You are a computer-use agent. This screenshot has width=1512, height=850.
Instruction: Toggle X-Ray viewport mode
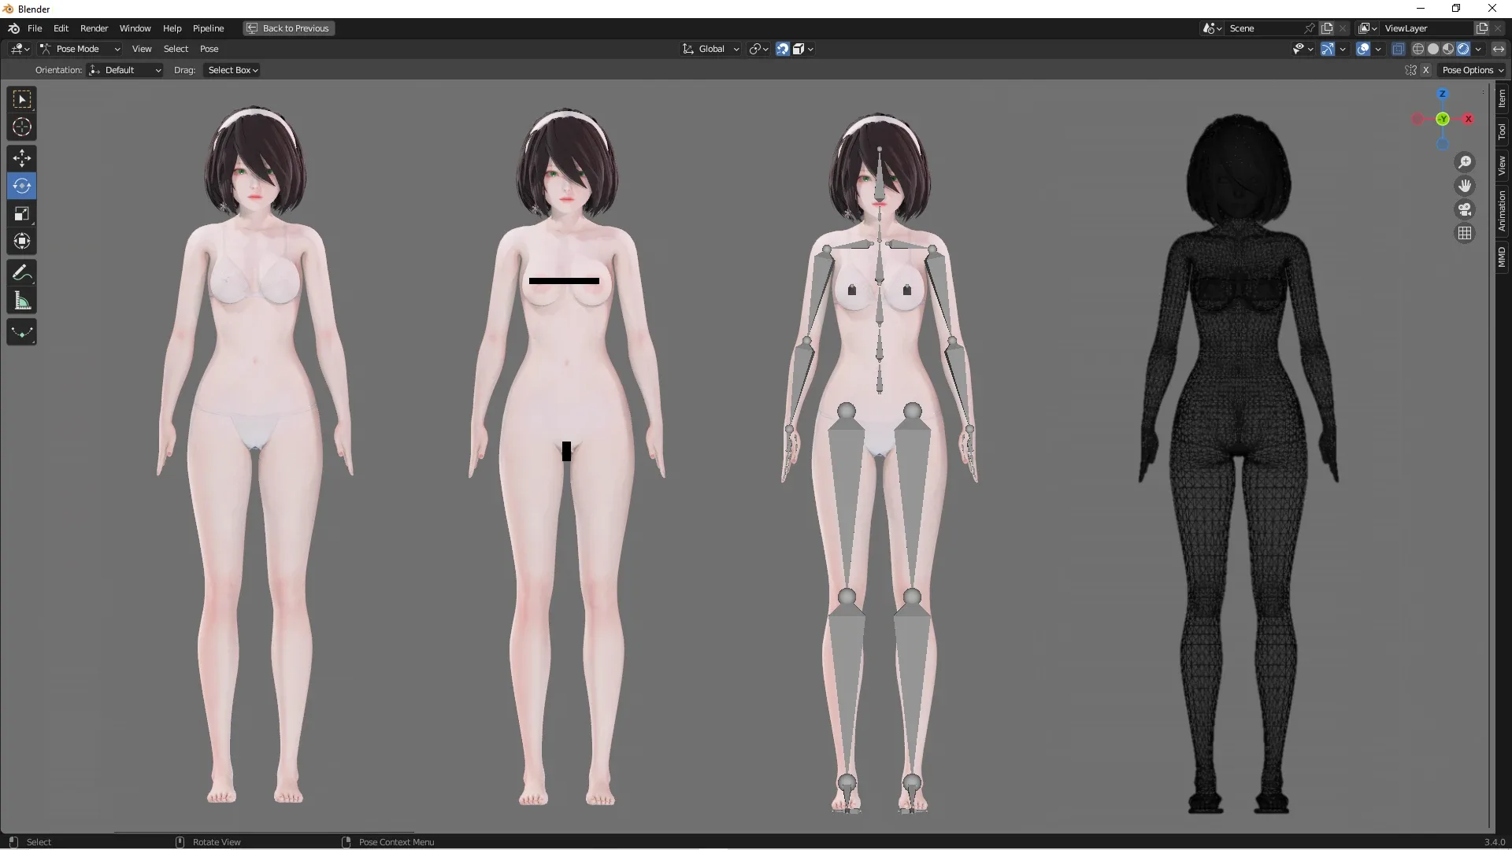(x=1399, y=48)
